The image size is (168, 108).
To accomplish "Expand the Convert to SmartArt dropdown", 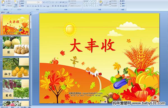I will [81, 6].
